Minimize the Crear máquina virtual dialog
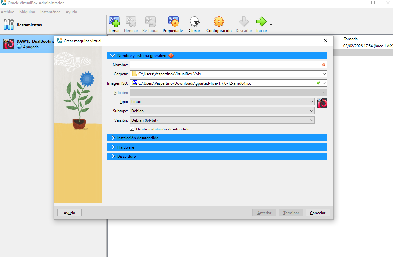 pos(296,41)
